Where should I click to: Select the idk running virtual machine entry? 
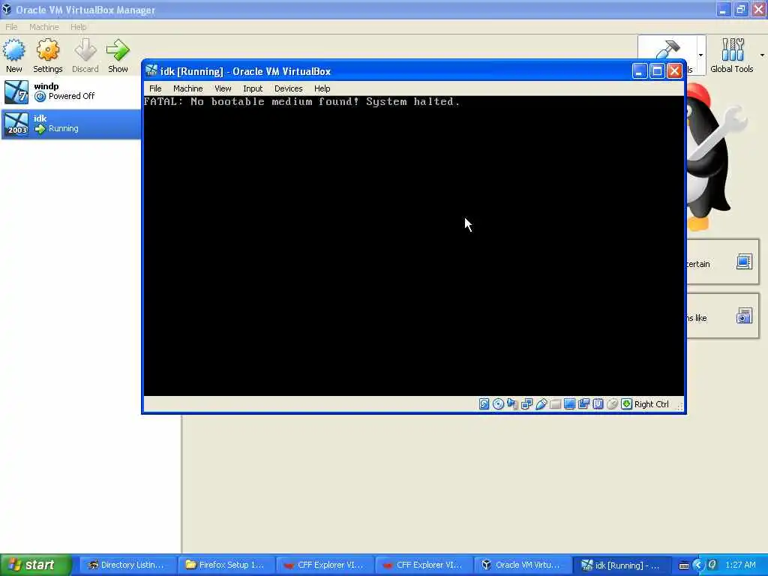click(71, 124)
